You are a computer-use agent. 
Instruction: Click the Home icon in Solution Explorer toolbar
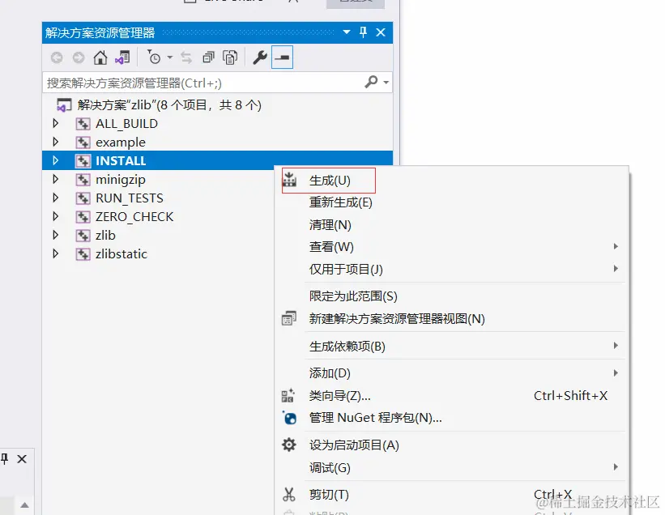coord(100,57)
